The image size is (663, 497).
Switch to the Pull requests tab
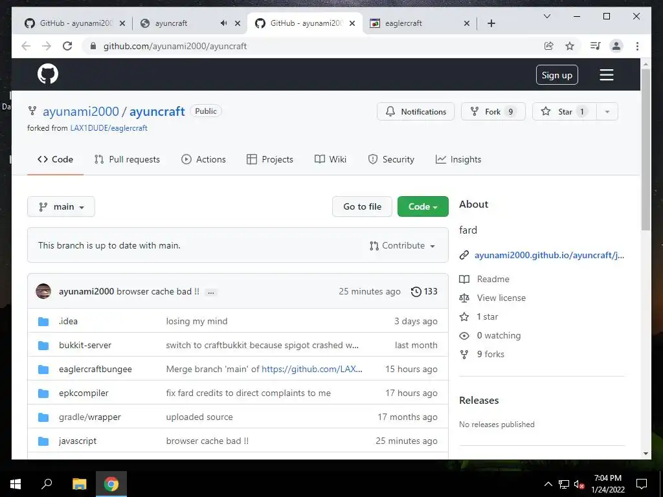(x=128, y=159)
